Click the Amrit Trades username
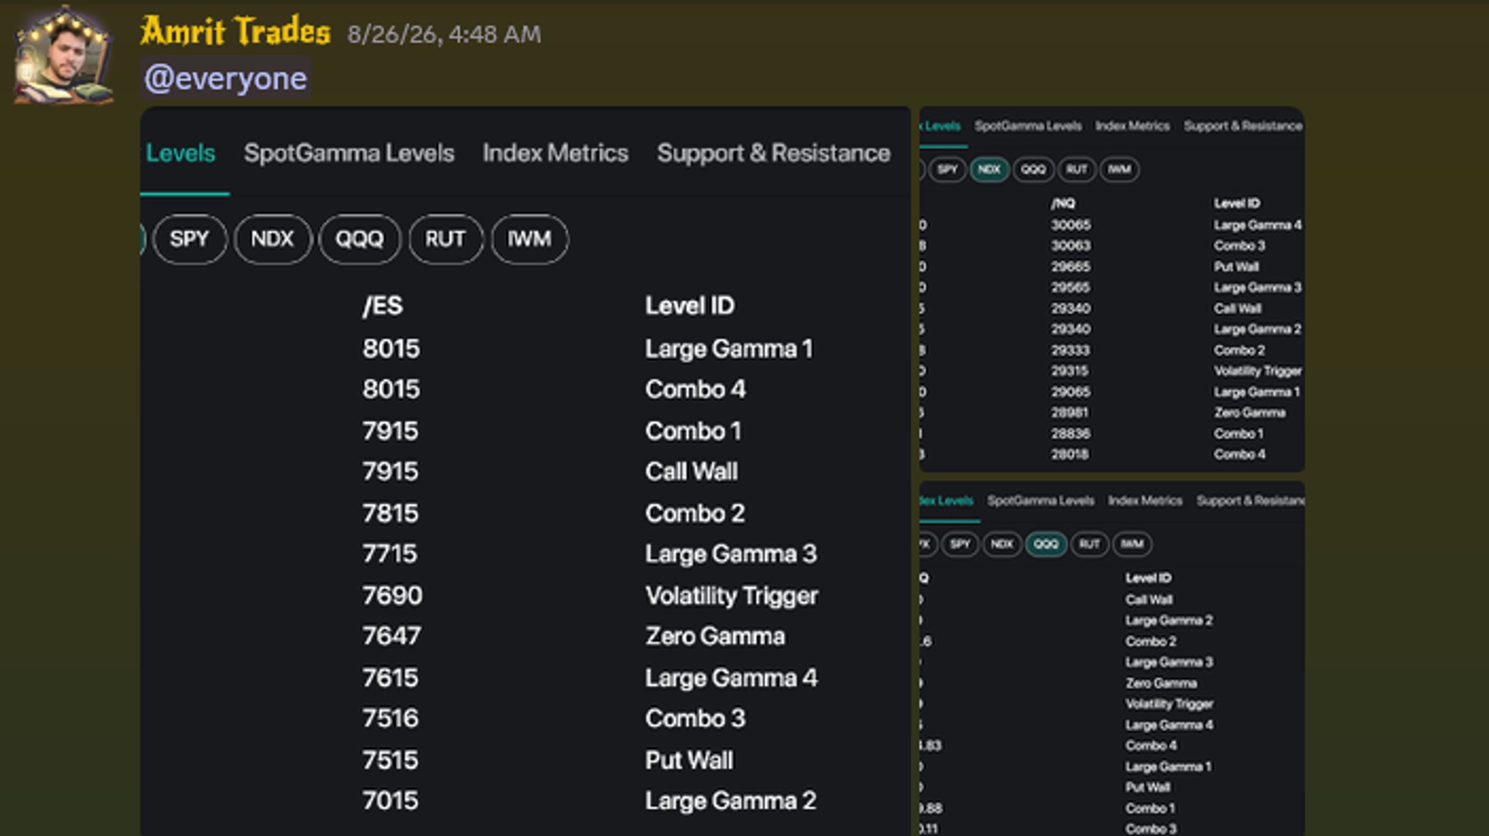The width and height of the screenshot is (1489, 836). (x=235, y=31)
